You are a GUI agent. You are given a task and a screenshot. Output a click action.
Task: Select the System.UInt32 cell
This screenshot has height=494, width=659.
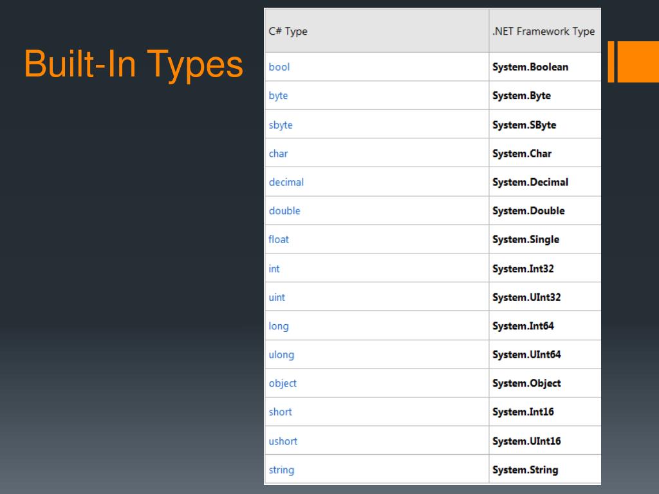(x=544, y=297)
